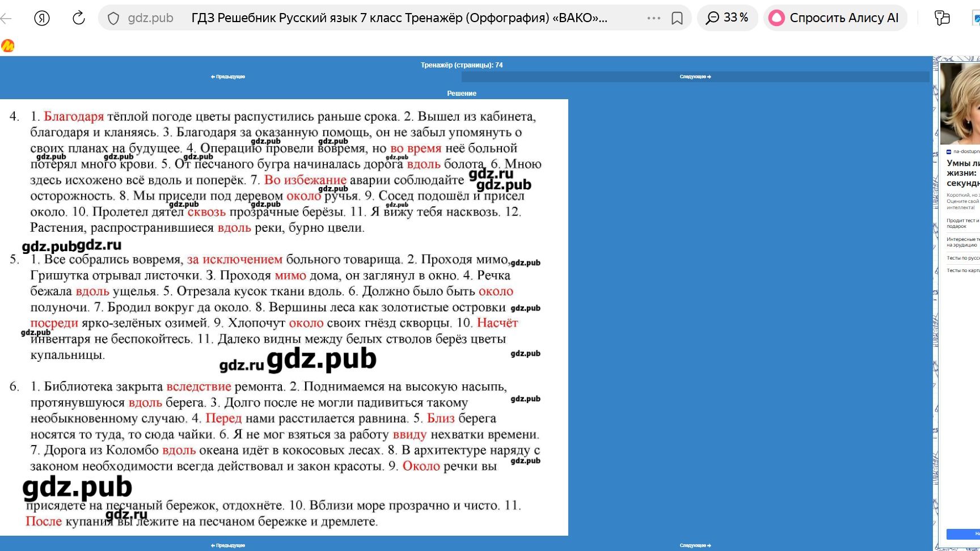Click the bottom Предыдущее link
The height and width of the screenshot is (551, 980).
click(228, 545)
